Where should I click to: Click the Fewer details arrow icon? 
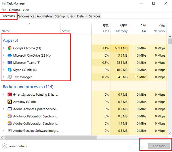pos(4,146)
